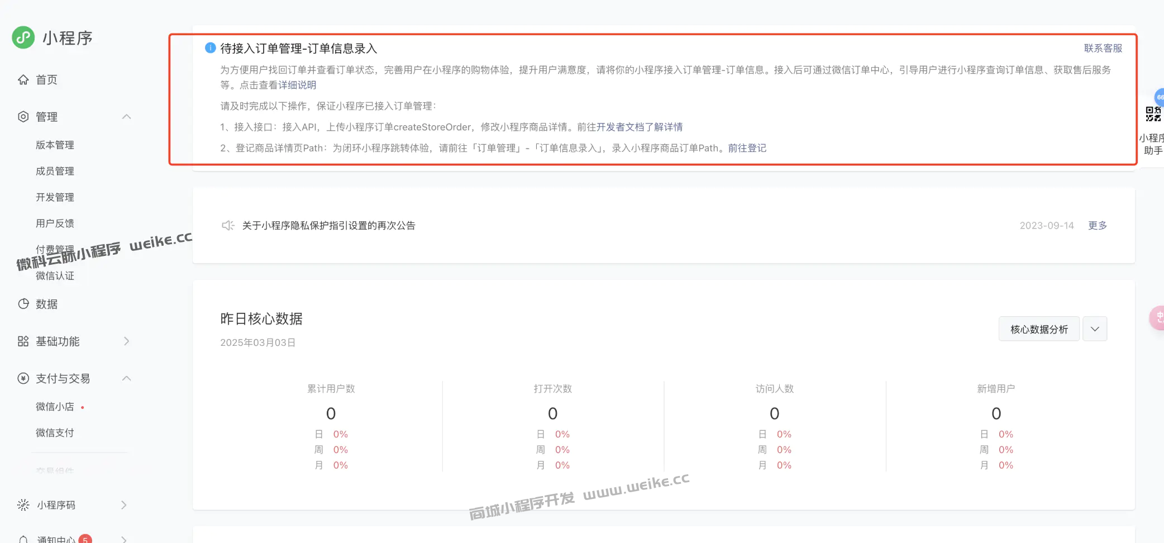Expand the 基础功能 menu section
Screen dimensions: 1164x543
tap(127, 341)
